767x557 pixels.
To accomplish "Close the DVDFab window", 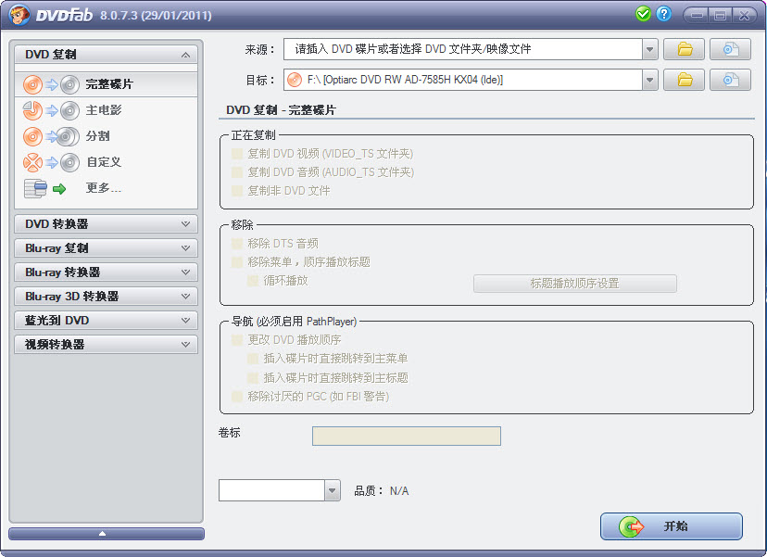I will (744, 15).
